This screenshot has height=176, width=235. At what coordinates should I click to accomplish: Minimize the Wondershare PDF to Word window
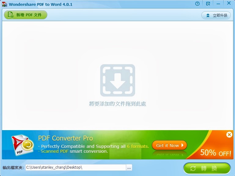[x=218, y=4]
